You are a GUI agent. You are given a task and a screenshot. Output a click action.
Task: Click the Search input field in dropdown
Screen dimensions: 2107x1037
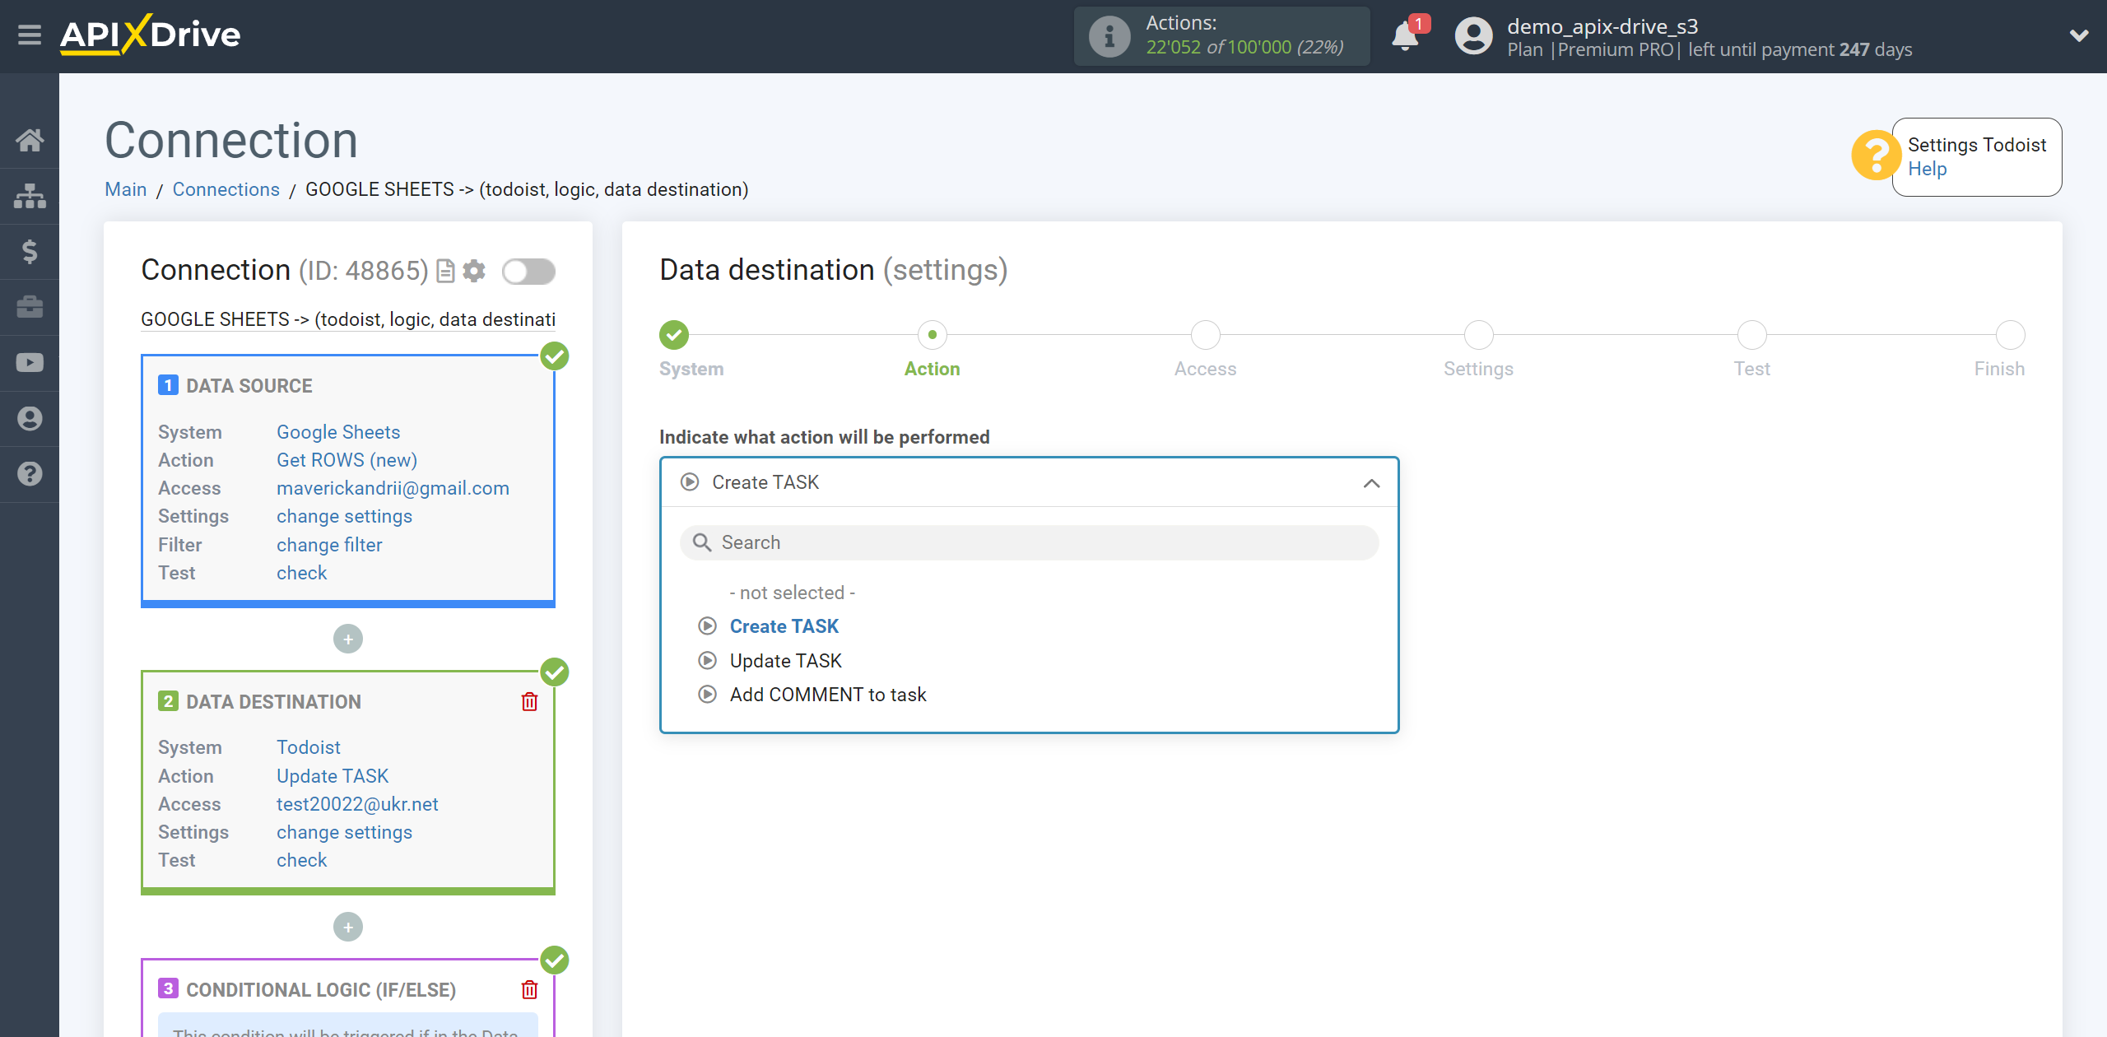(1030, 542)
